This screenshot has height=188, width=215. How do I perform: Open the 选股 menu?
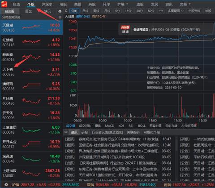(140, 4)
